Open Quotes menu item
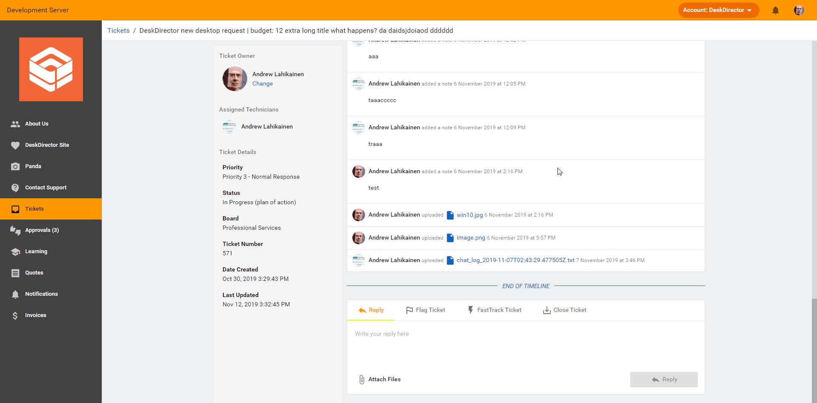817x403 pixels. point(51,273)
